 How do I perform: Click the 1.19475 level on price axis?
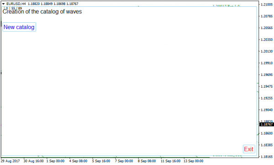point(267,86)
